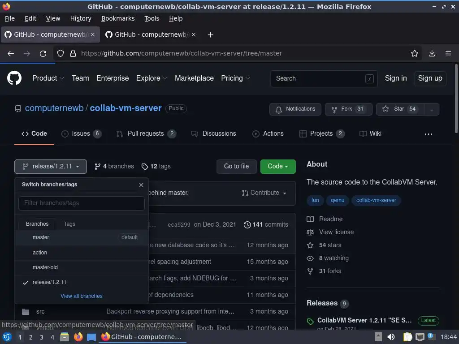Open the tracking protection shield icon
459x344 pixels.
pos(61,54)
